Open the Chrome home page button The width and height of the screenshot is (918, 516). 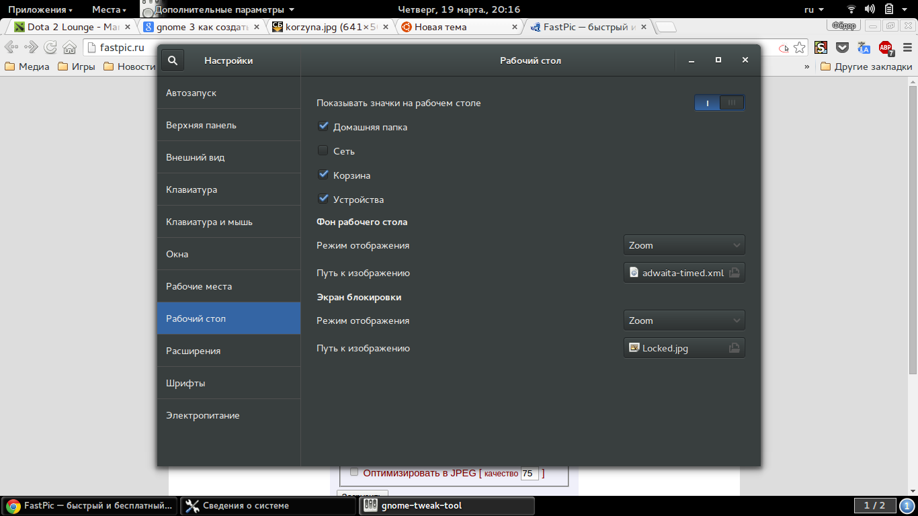click(69, 48)
